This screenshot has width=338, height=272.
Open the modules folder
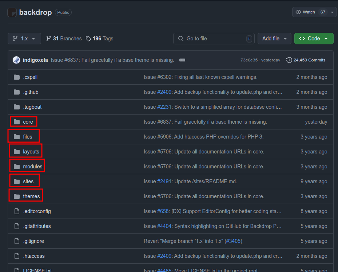(32, 167)
